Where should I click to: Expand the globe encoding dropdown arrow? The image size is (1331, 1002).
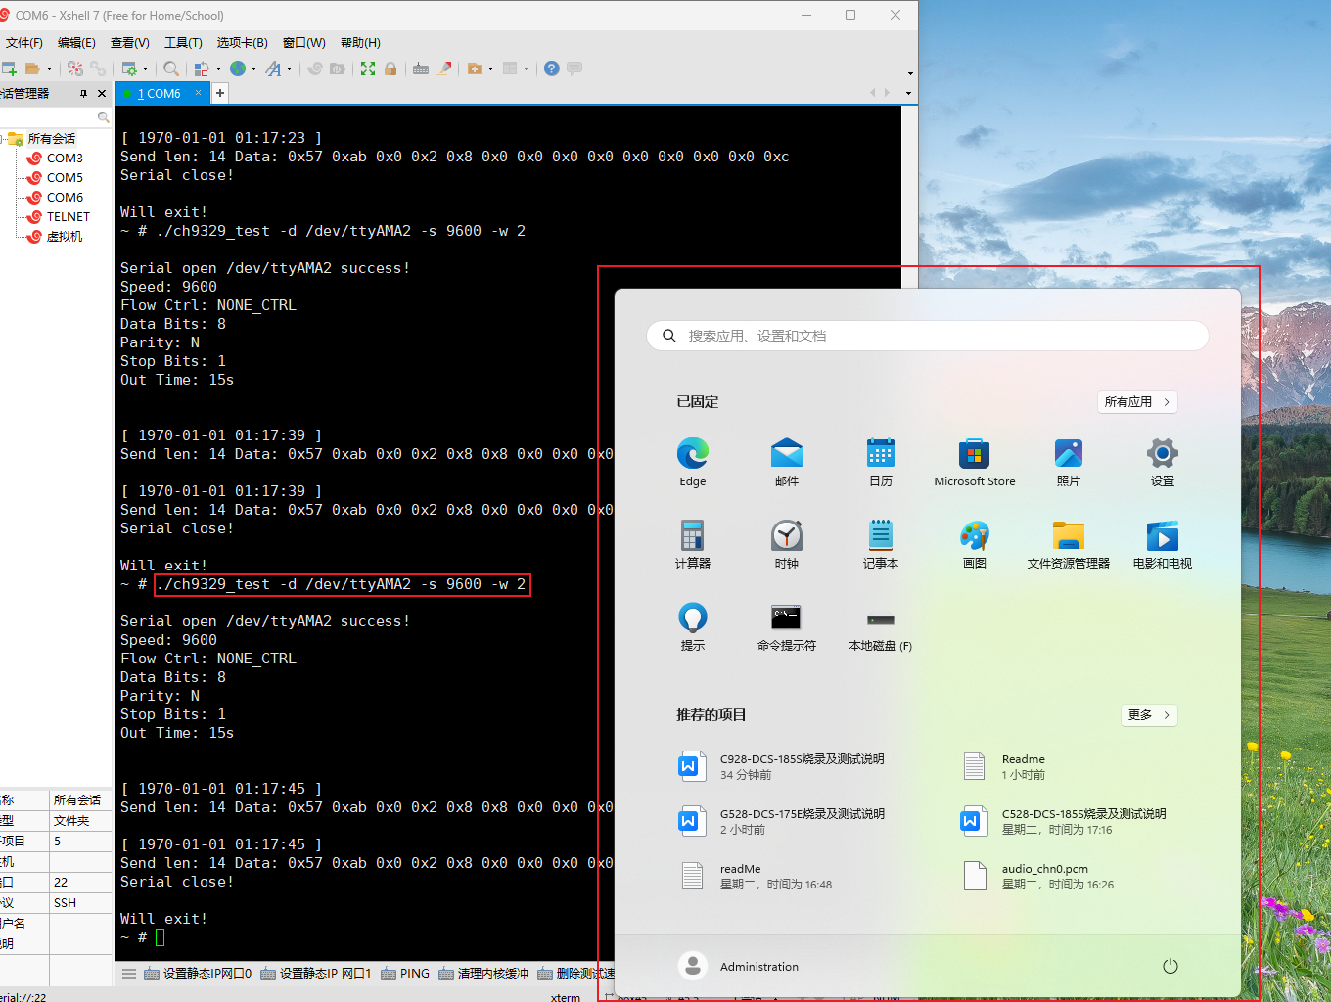click(x=253, y=68)
